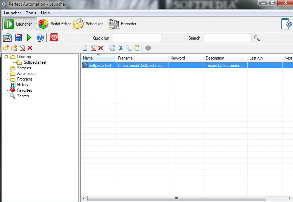Open the Recorder tool
The image size is (293, 202).
122,24
